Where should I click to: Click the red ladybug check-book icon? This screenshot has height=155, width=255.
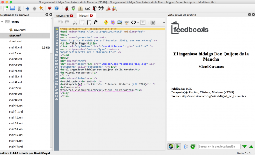click(67, 8)
